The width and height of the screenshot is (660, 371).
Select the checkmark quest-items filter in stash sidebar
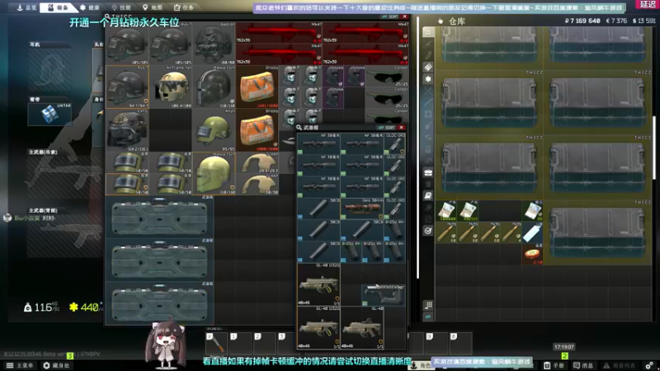(428, 231)
